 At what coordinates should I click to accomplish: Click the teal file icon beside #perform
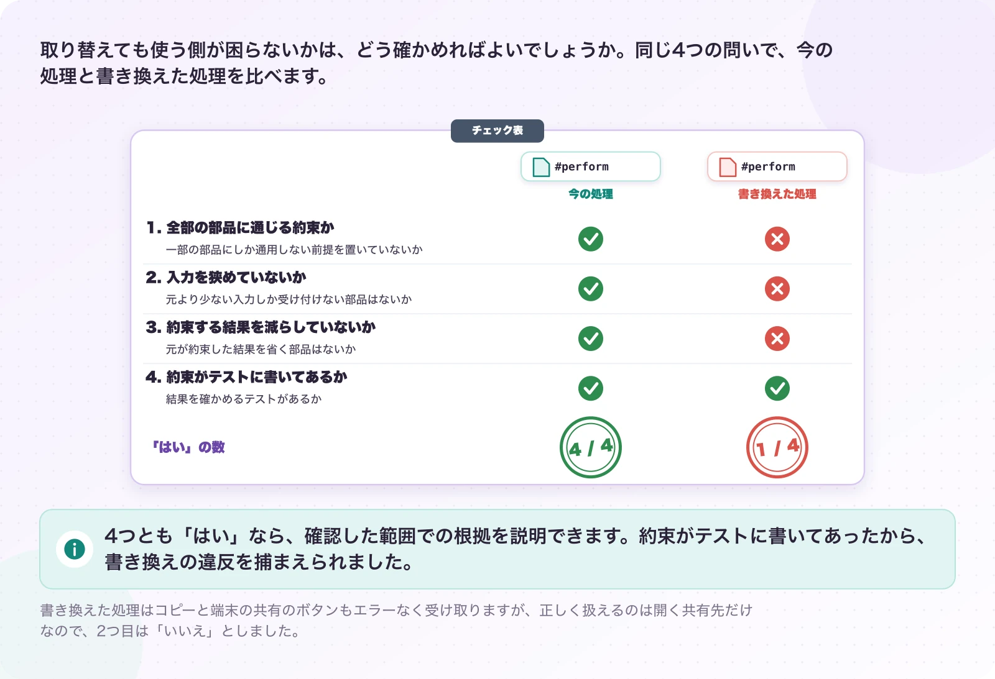541,167
